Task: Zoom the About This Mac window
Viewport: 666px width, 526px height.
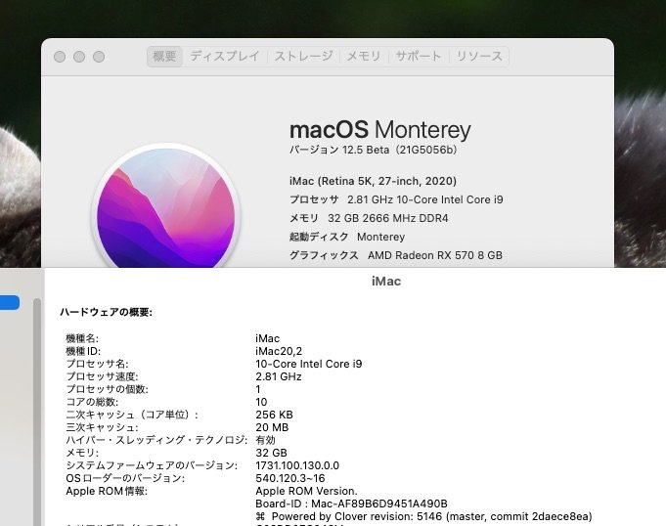Action: pos(99,57)
